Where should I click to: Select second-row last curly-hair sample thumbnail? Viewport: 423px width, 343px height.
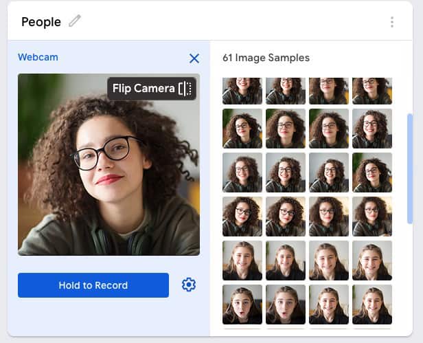click(372, 129)
